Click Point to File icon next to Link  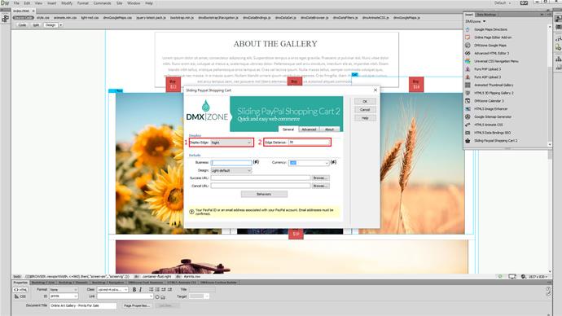157,296
